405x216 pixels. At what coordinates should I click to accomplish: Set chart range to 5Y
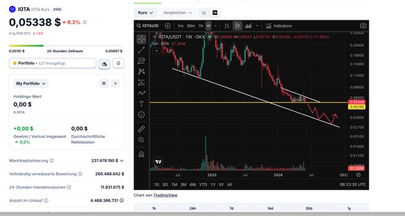click(221, 184)
